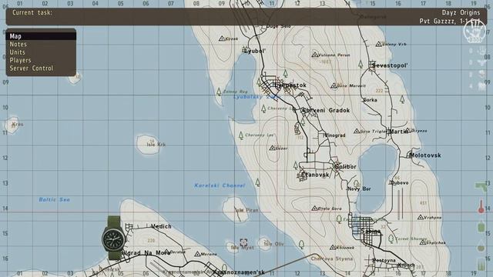
Task: Click the Zeleny Rog tree marker
Action: coord(219,92)
